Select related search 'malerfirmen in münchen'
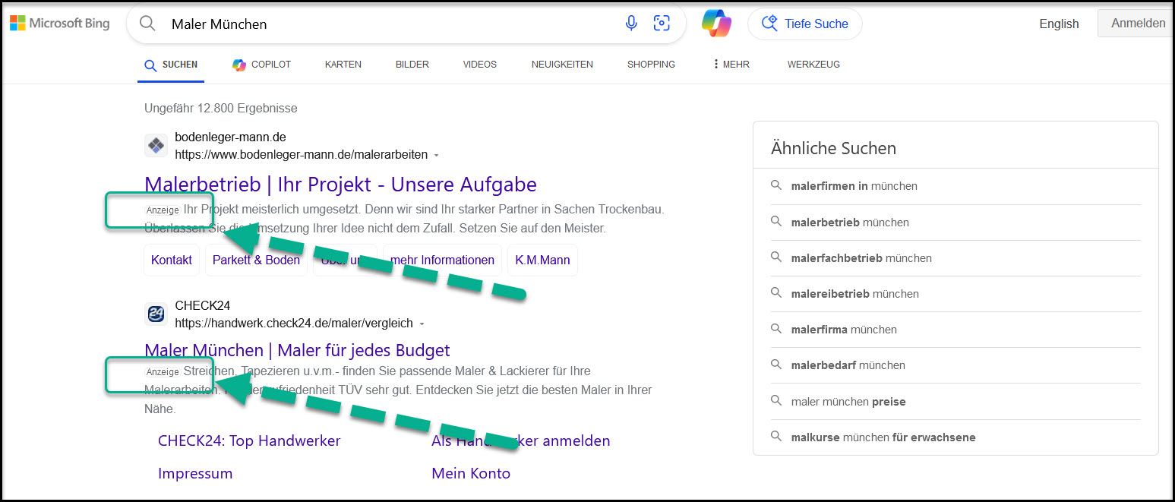1175x502 pixels. pyautogui.click(x=854, y=186)
